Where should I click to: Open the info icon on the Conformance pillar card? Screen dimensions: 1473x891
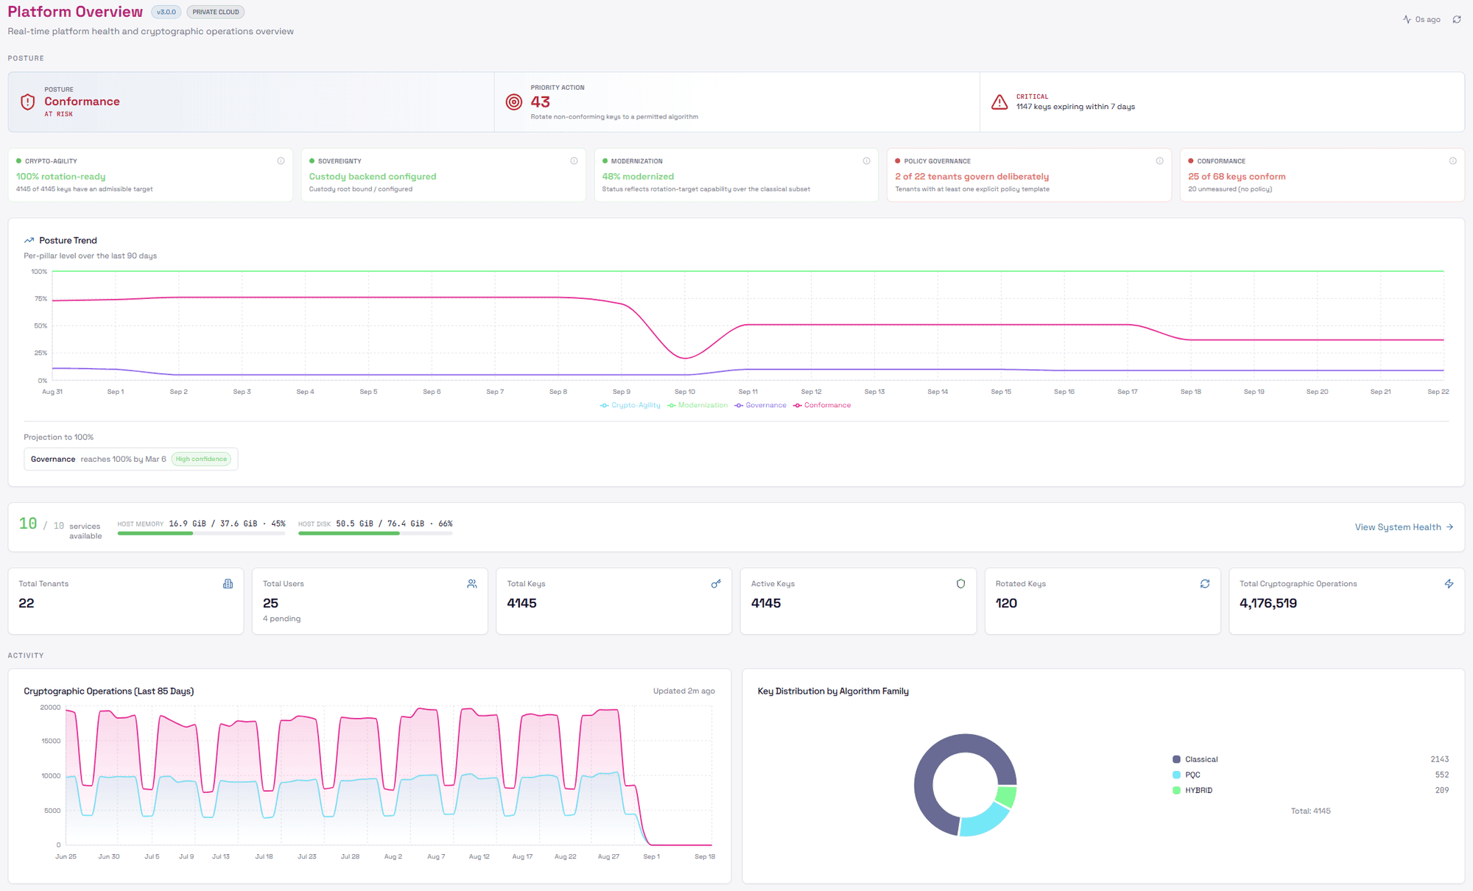[x=1452, y=161]
